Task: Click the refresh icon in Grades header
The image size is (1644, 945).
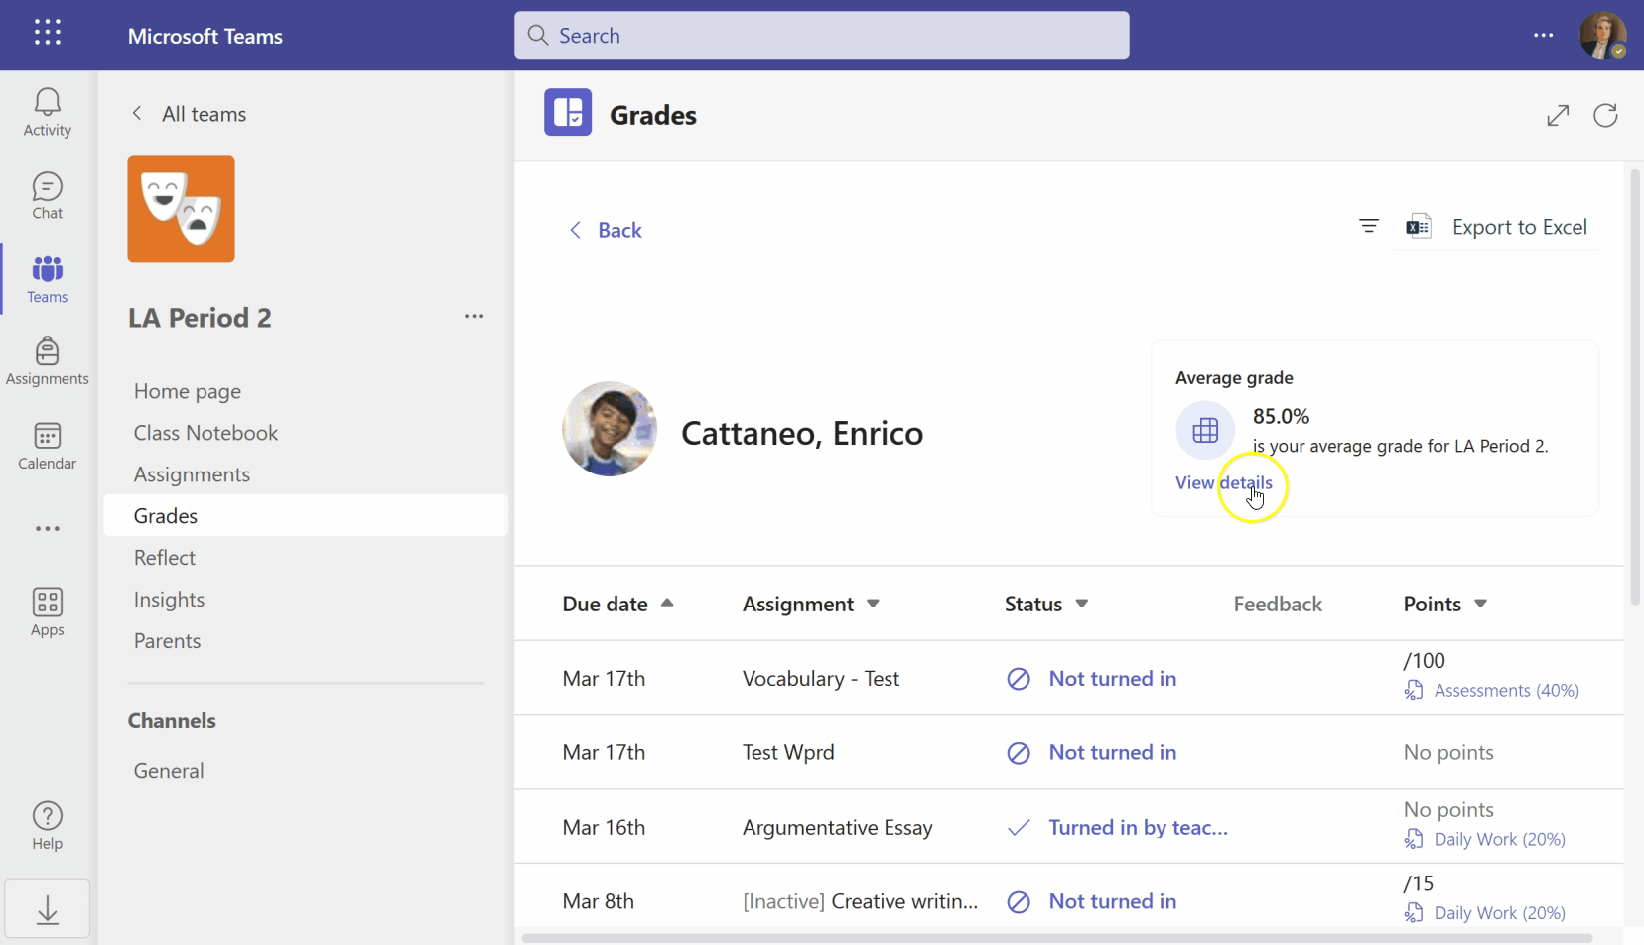Action: pos(1605,115)
